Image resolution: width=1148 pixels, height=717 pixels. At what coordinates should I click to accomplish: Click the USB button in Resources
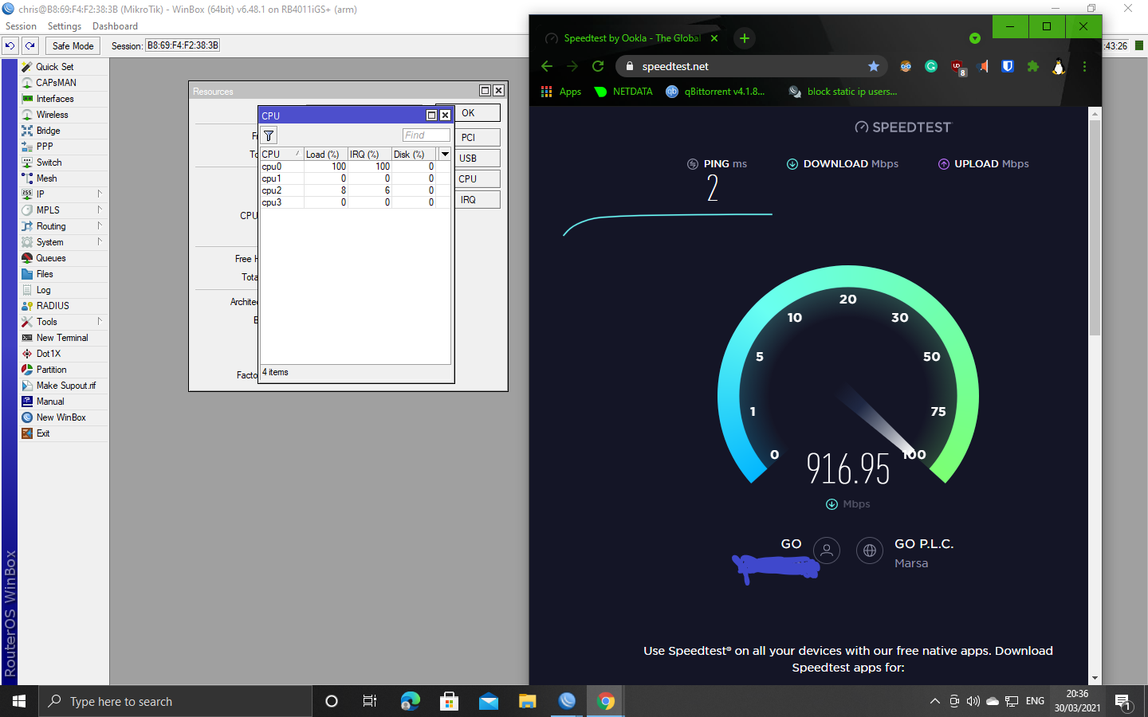478,158
